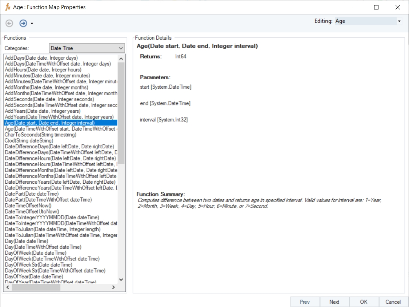Select DateTimeOffsetNow() function

pyautogui.click(x=28, y=206)
